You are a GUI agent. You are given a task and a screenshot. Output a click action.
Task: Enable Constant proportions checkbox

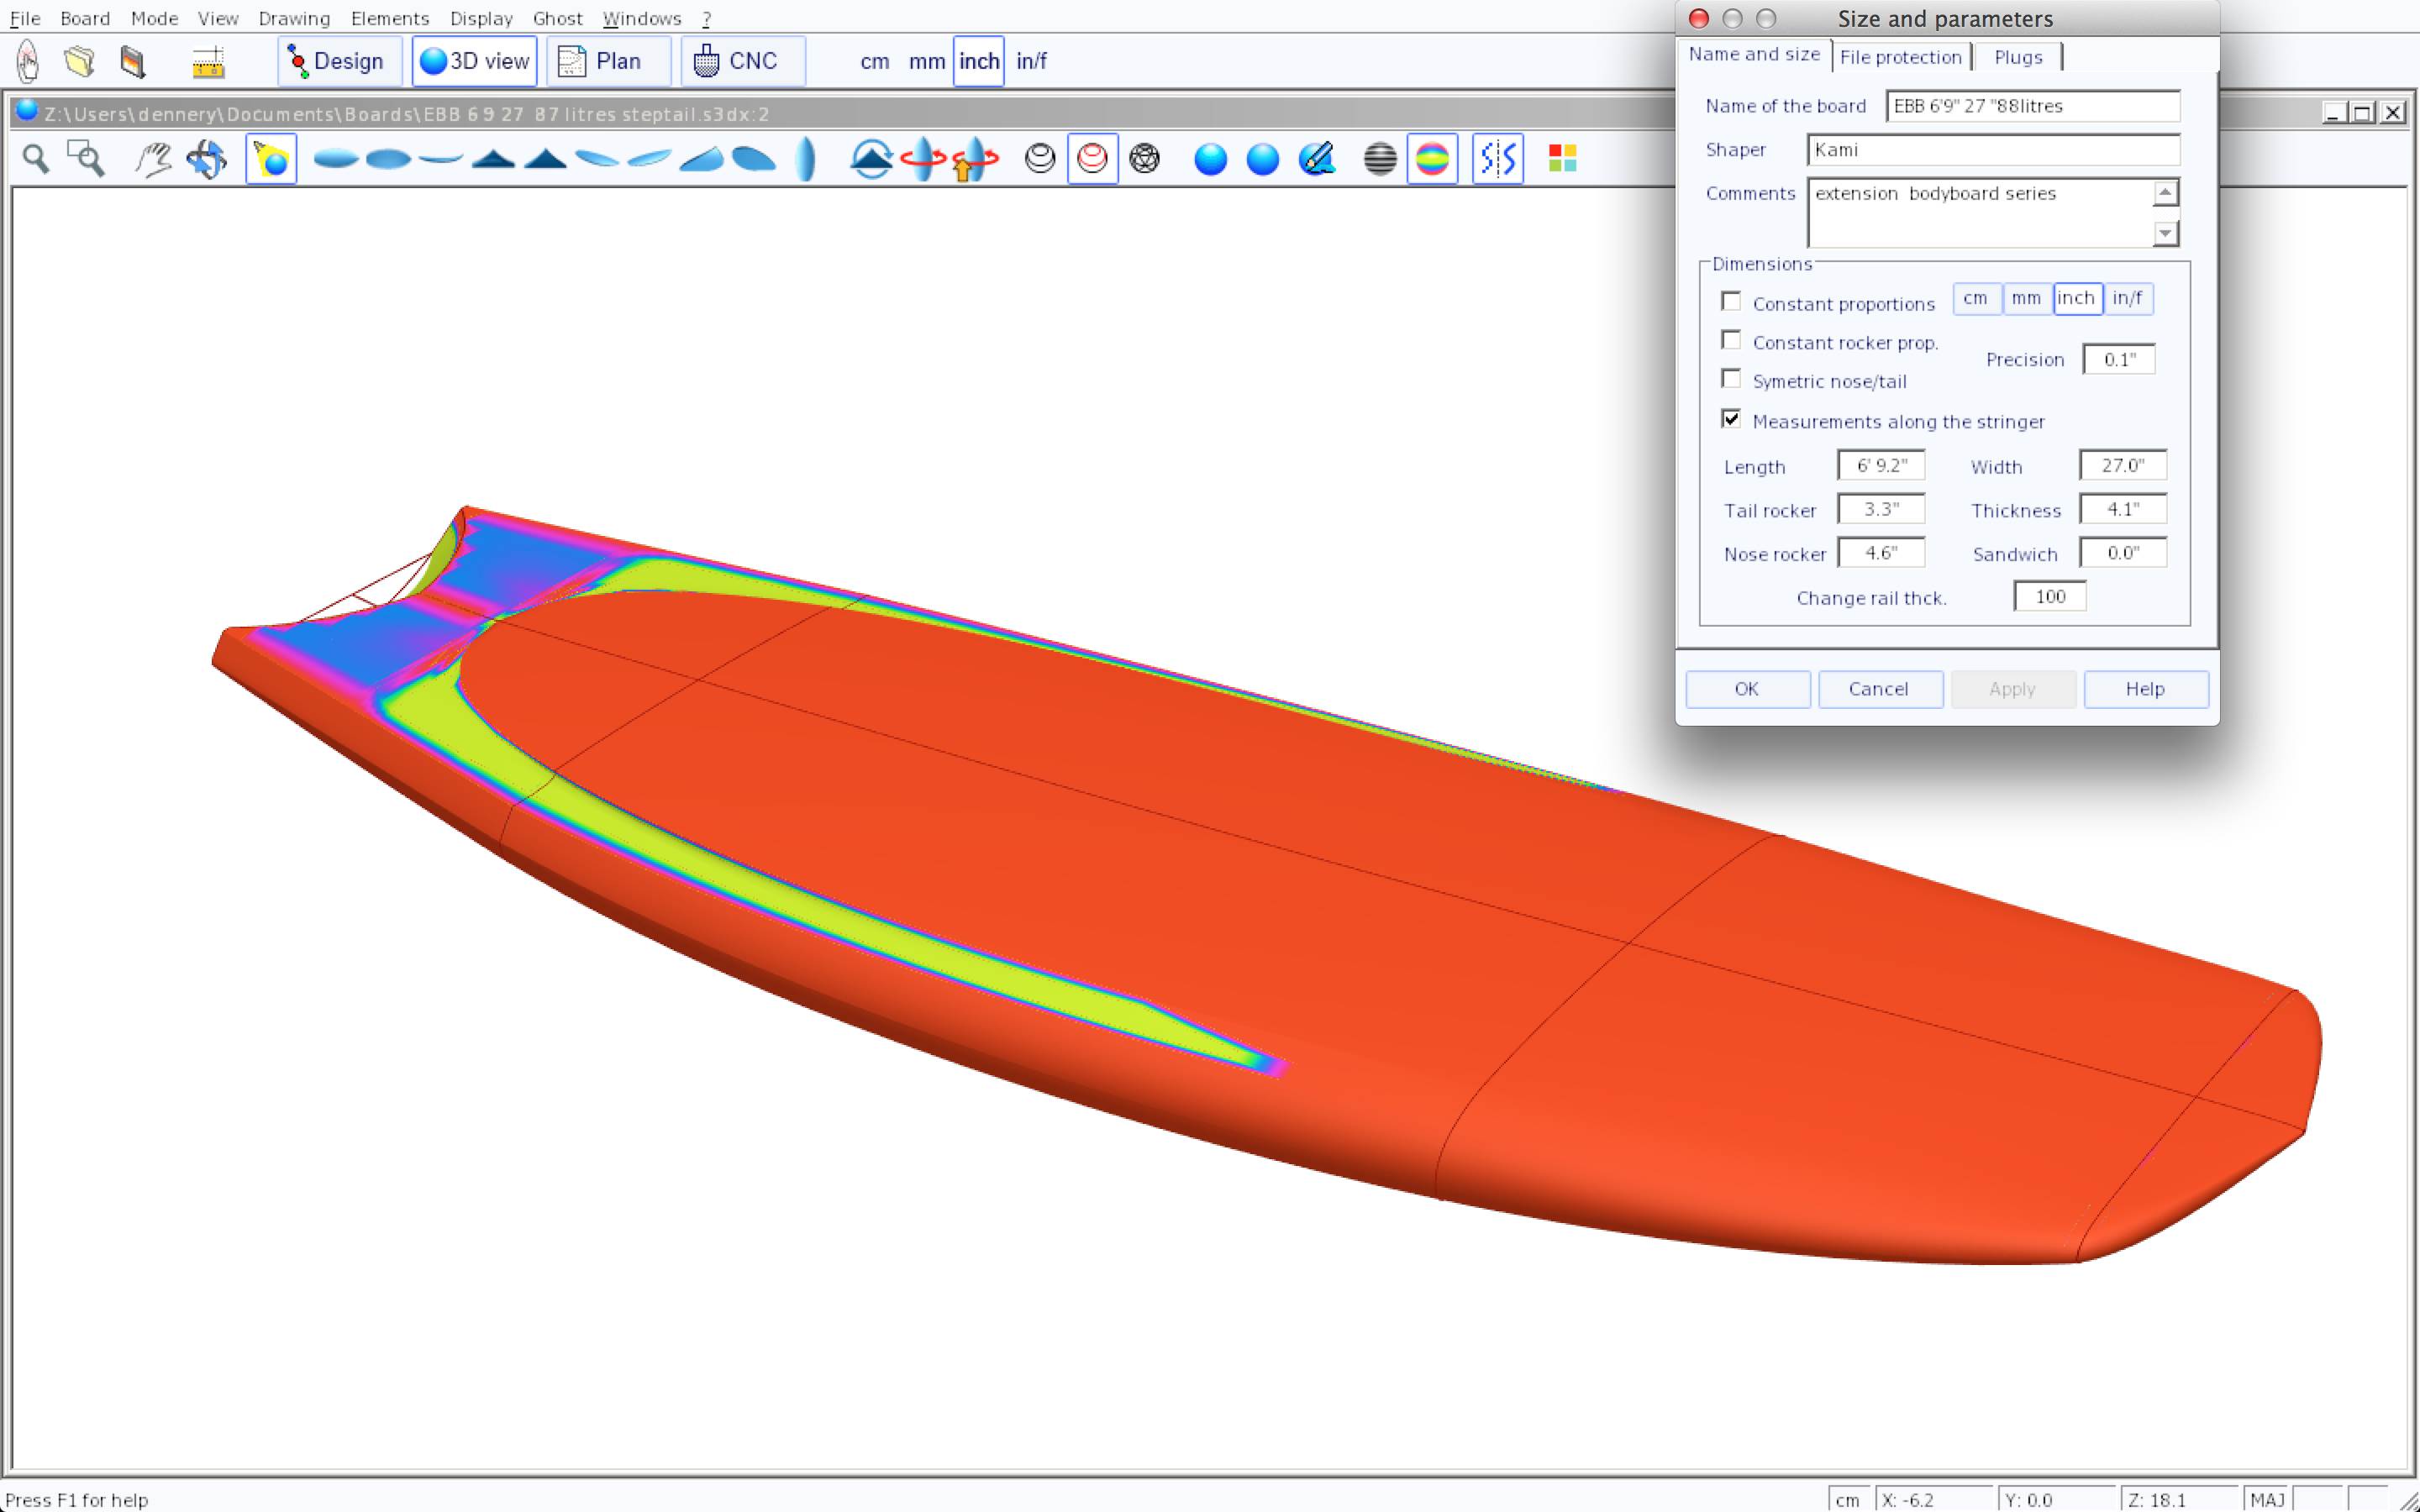(x=1731, y=301)
